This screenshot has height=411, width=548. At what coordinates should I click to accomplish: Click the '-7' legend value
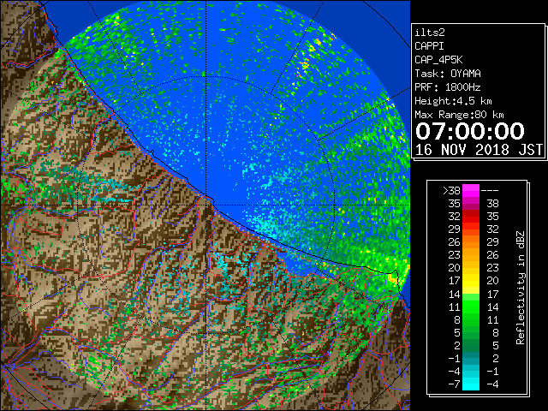pyautogui.click(x=454, y=384)
